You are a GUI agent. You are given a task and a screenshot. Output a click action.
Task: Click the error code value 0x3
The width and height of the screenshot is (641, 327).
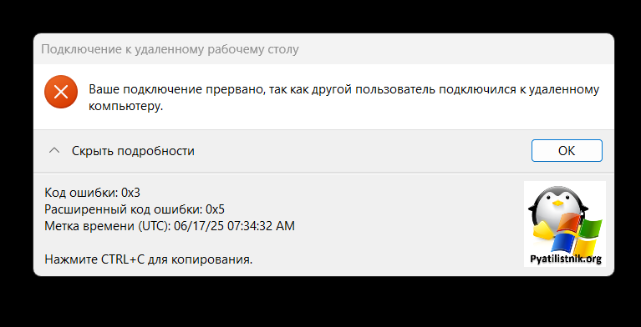pyautogui.click(x=131, y=193)
